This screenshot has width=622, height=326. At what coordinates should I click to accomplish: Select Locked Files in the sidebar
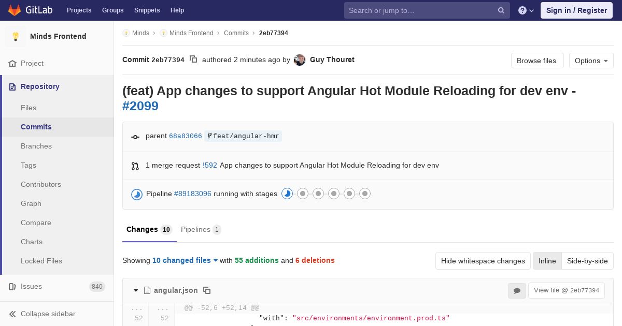pyautogui.click(x=41, y=261)
